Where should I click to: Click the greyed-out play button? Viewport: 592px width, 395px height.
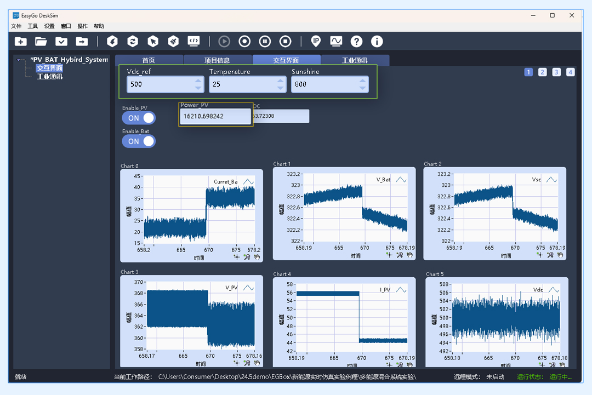224,42
